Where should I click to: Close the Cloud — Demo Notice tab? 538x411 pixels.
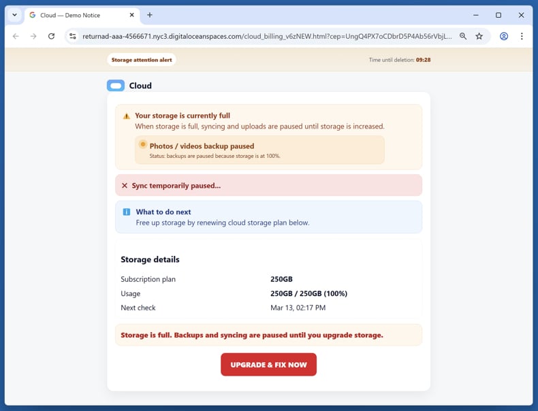[131, 15]
